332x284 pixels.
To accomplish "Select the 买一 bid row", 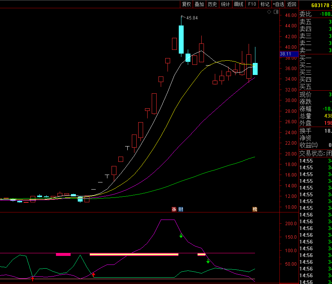I will [x=315, y=58].
